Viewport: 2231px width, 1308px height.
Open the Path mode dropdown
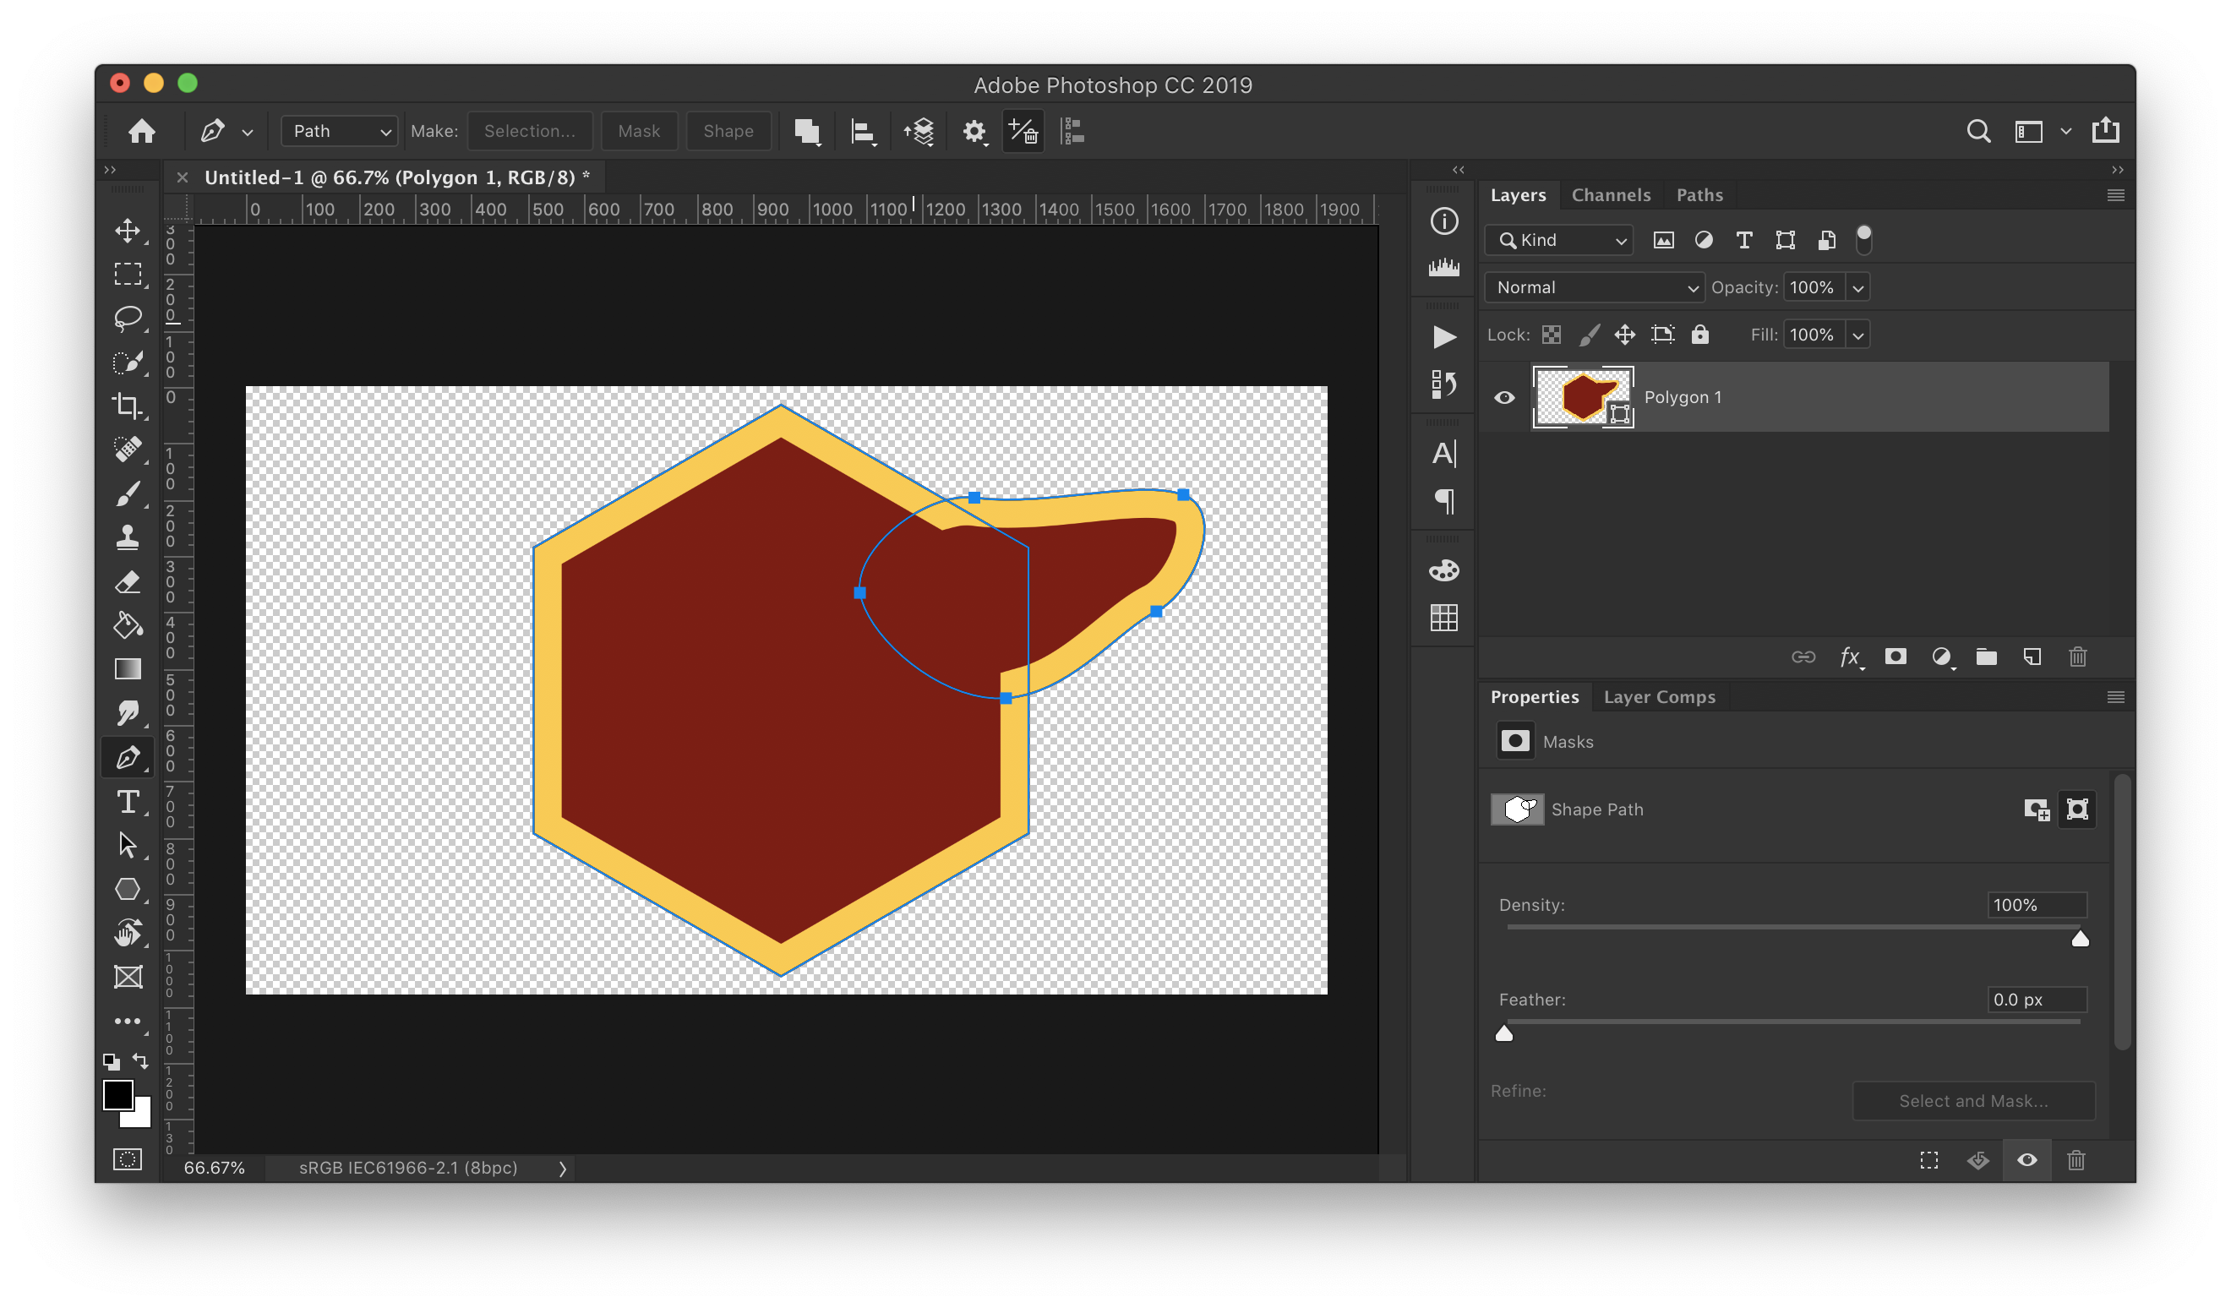point(340,131)
